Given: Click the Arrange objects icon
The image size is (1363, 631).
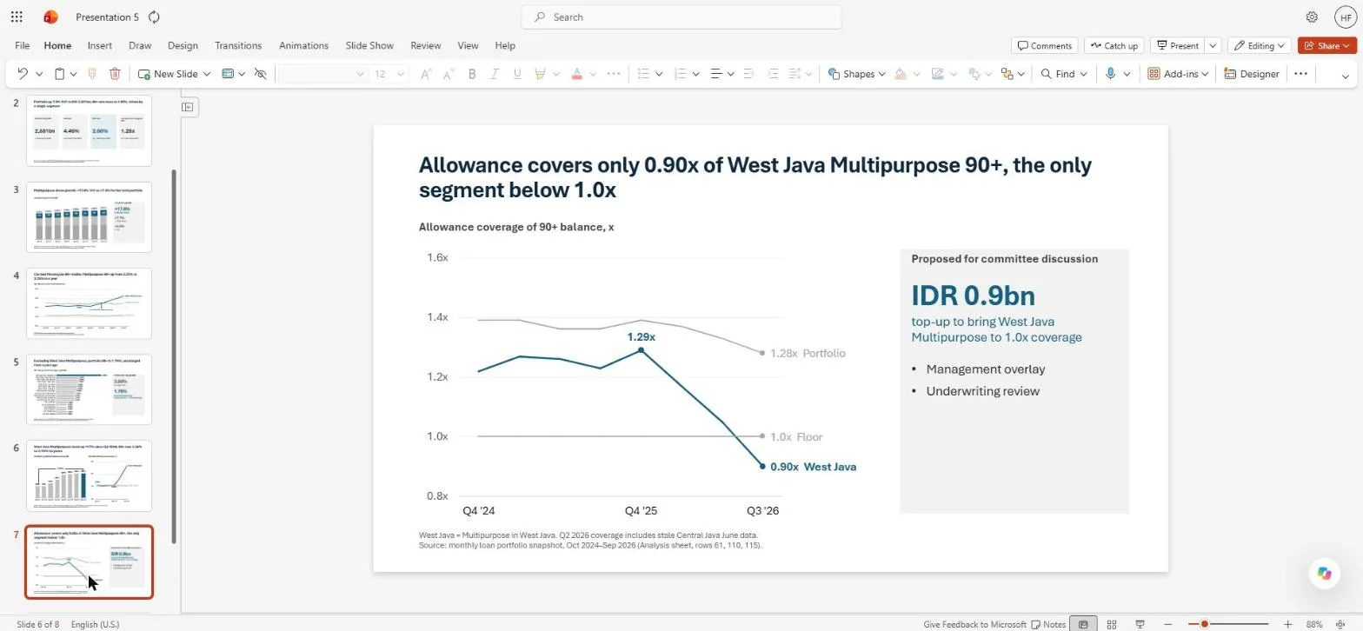Looking at the screenshot, I should [x=1007, y=74].
